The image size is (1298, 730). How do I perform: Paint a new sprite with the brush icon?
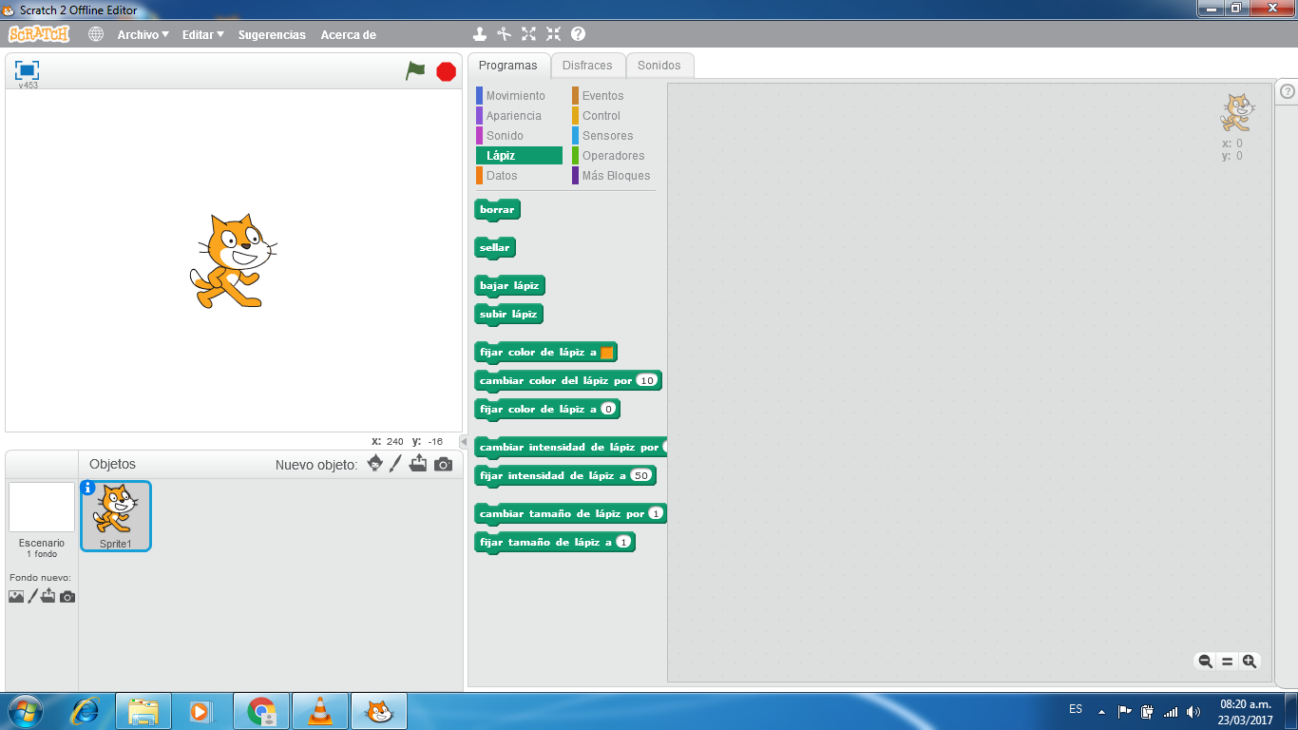(396, 464)
